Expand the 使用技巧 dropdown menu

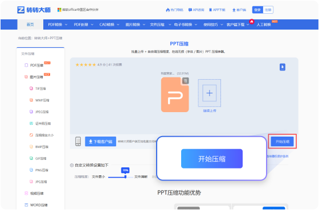coord(213,24)
